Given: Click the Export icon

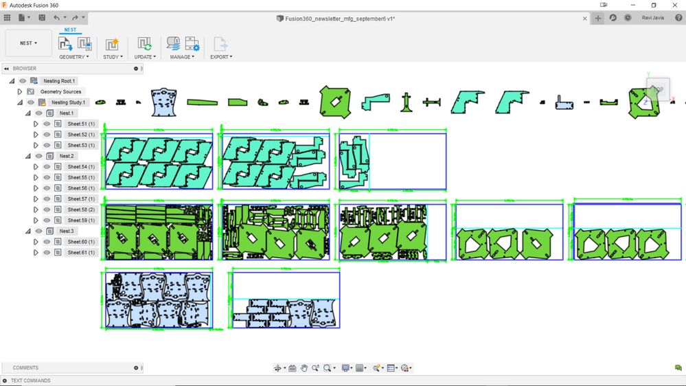Looking at the screenshot, I should 220,44.
